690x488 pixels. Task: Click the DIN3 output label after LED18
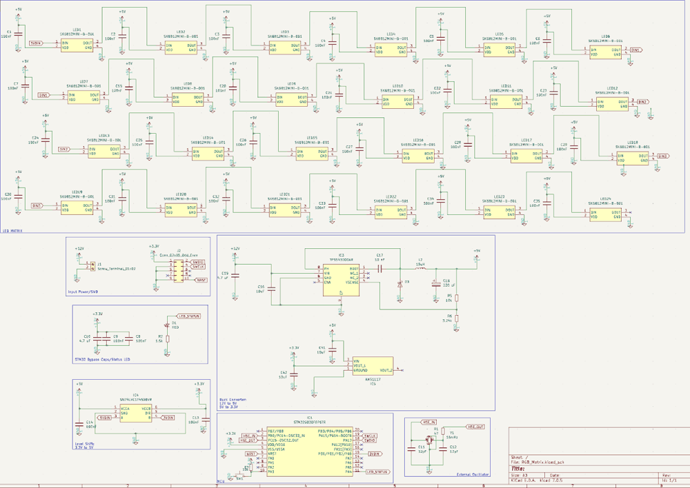[x=663, y=156]
